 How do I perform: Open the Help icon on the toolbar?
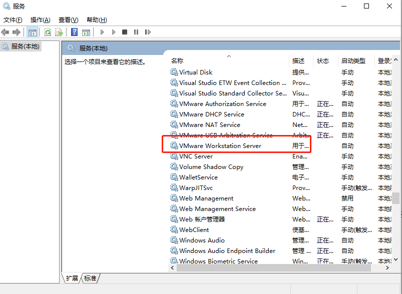[x=74, y=32]
